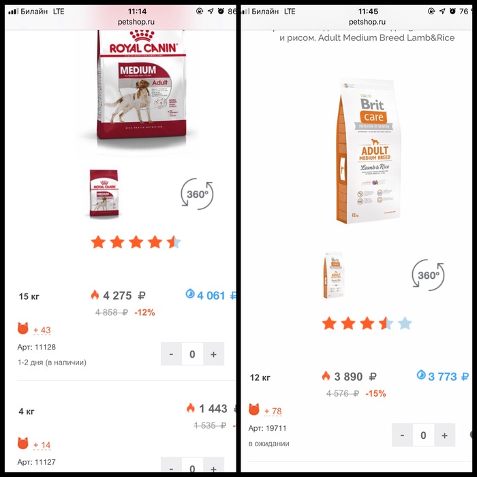Screen dimensions: 477x477
Task: Select the small Royal Canin thumbnail image
Action: click(104, 193)
